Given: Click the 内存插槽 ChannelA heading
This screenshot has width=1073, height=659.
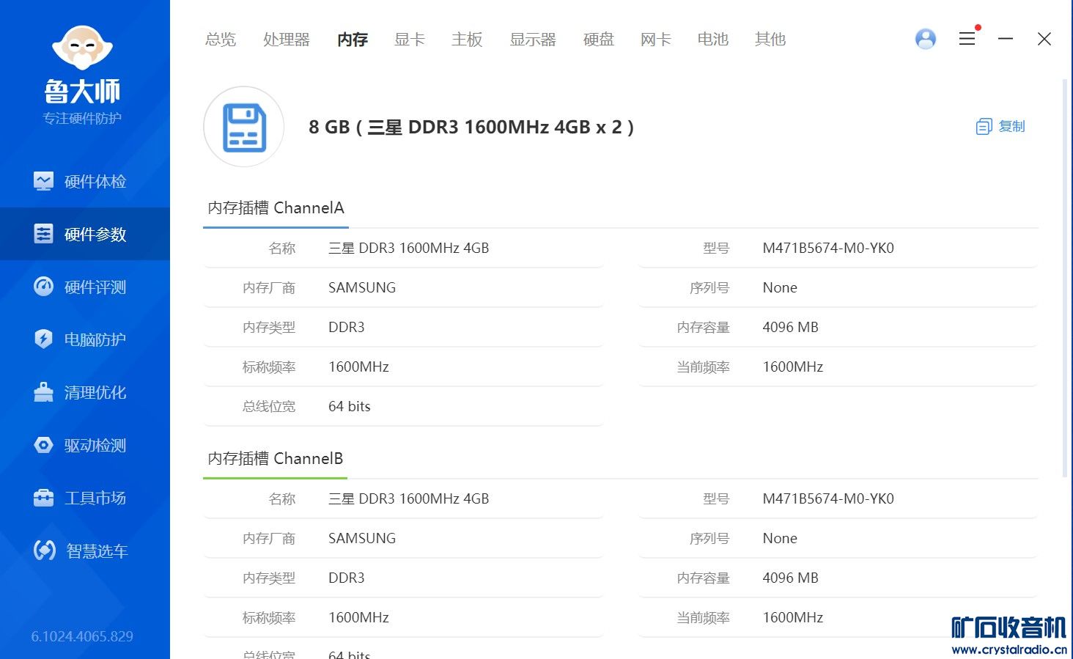Looking at the screenshot, I should (x=276, y=207).
